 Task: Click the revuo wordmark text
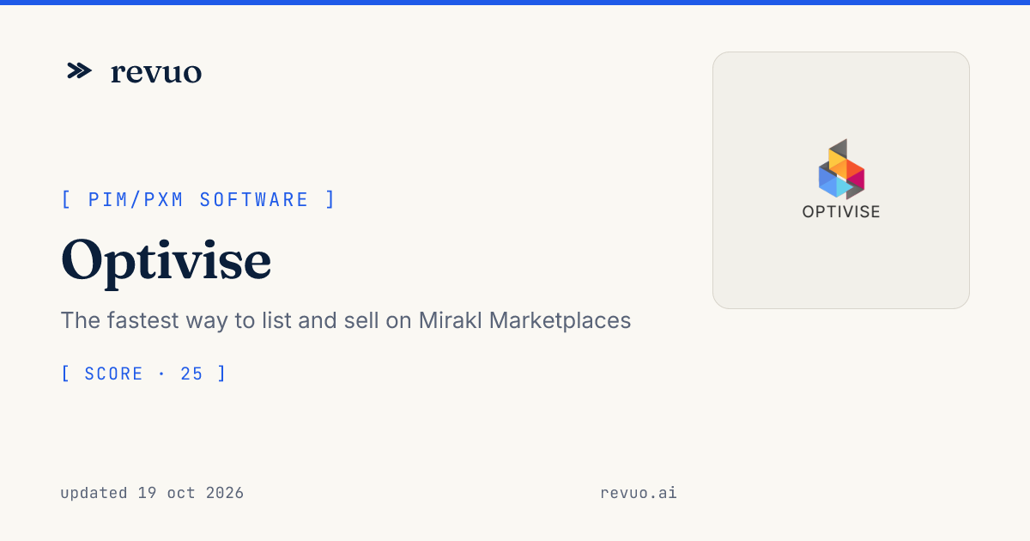[x=156, y=72]
